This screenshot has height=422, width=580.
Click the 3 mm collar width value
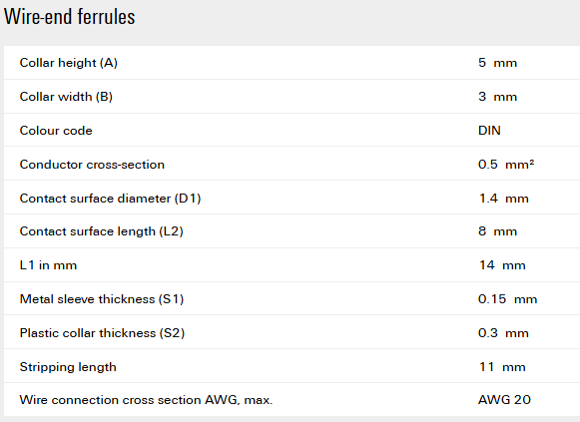pos(497,97)
